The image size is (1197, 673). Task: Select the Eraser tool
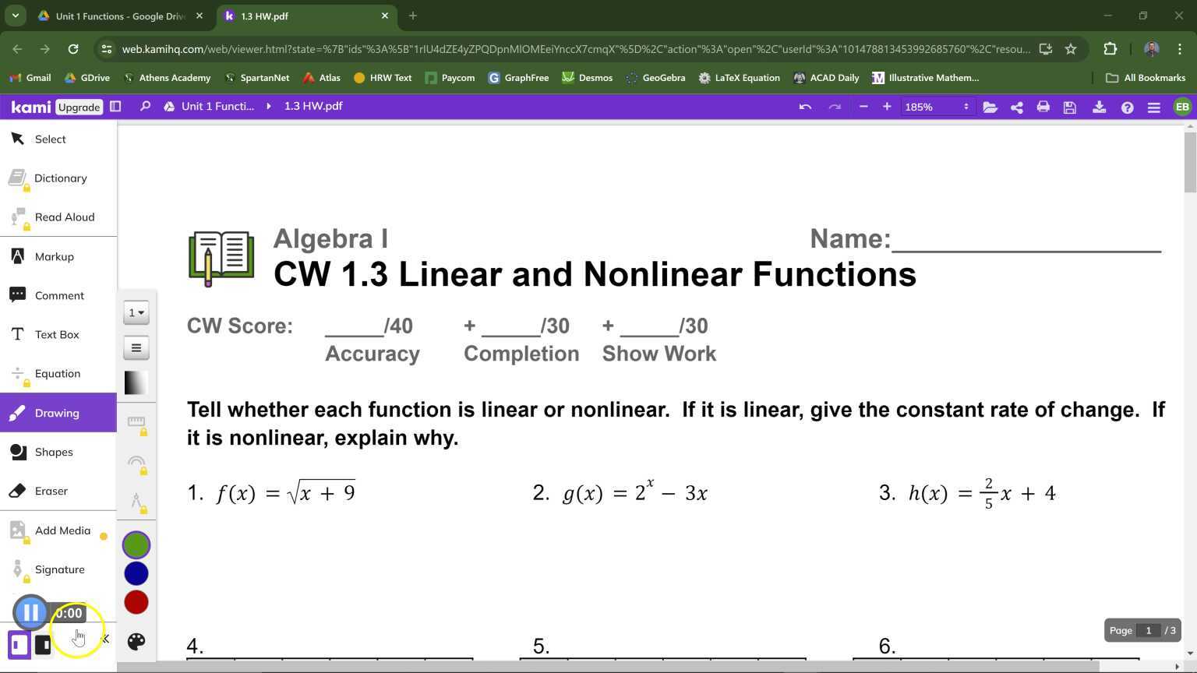coord(51,491)
